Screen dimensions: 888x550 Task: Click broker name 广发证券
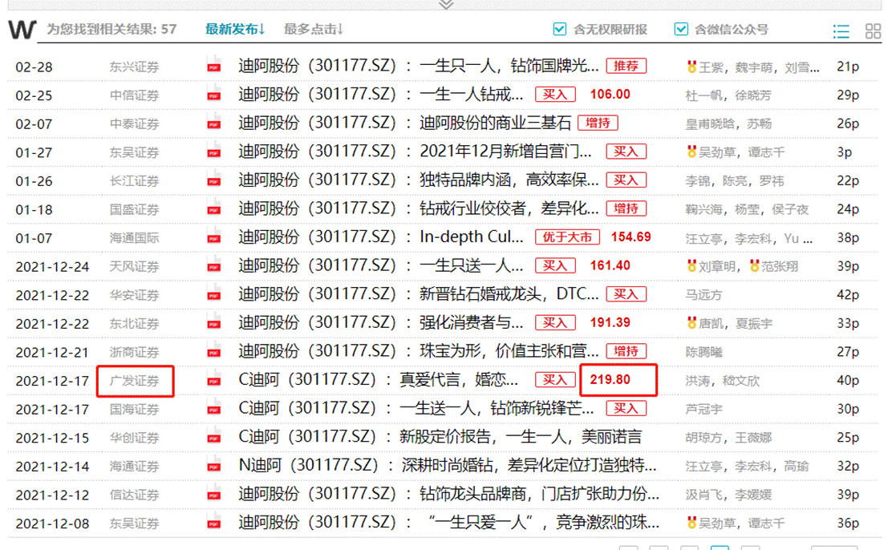pyautogui.click(x=134, y=381)
